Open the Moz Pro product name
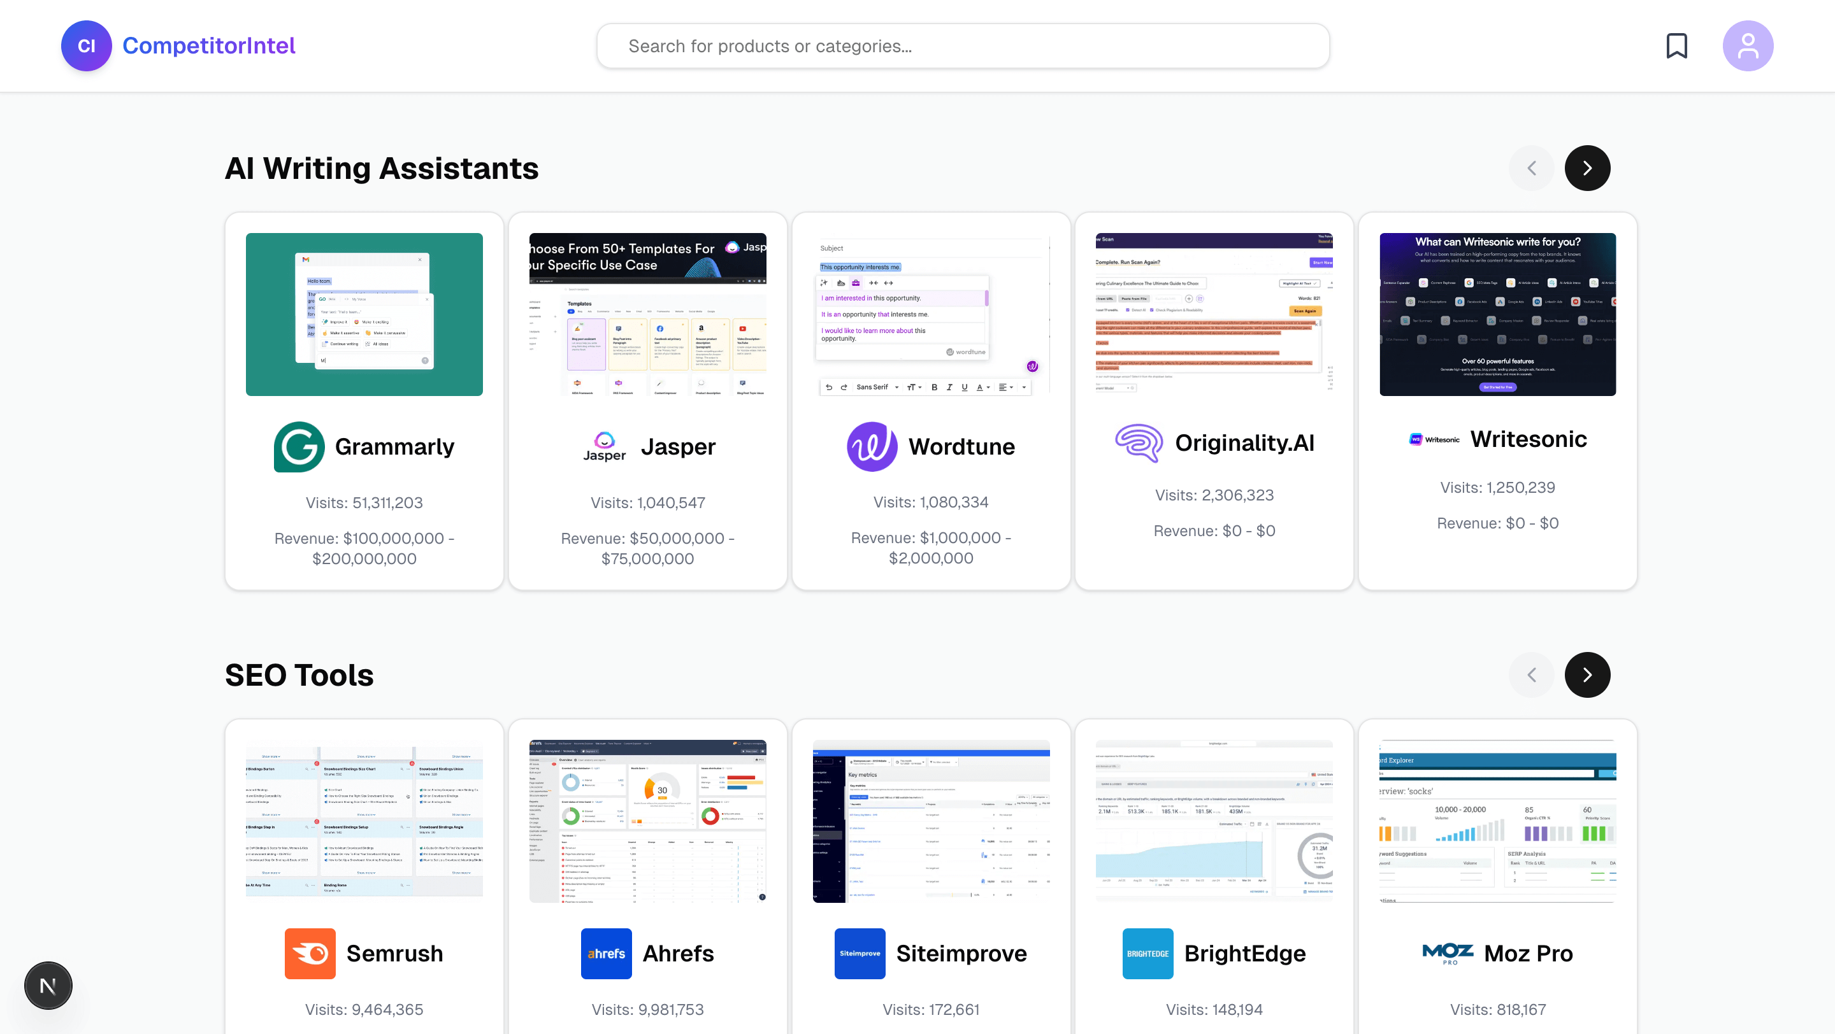The image size is (1835, 1034). click(1529, 954)
